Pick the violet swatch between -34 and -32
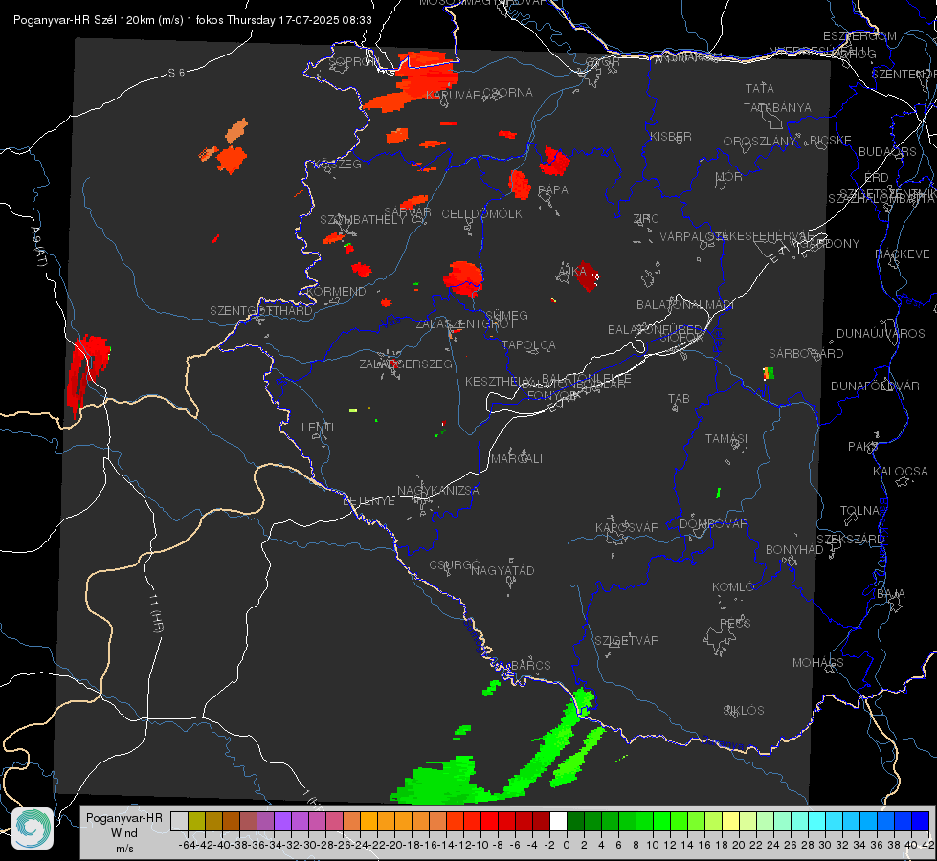This screenshot has width=937, height=861. click(282, 822)
